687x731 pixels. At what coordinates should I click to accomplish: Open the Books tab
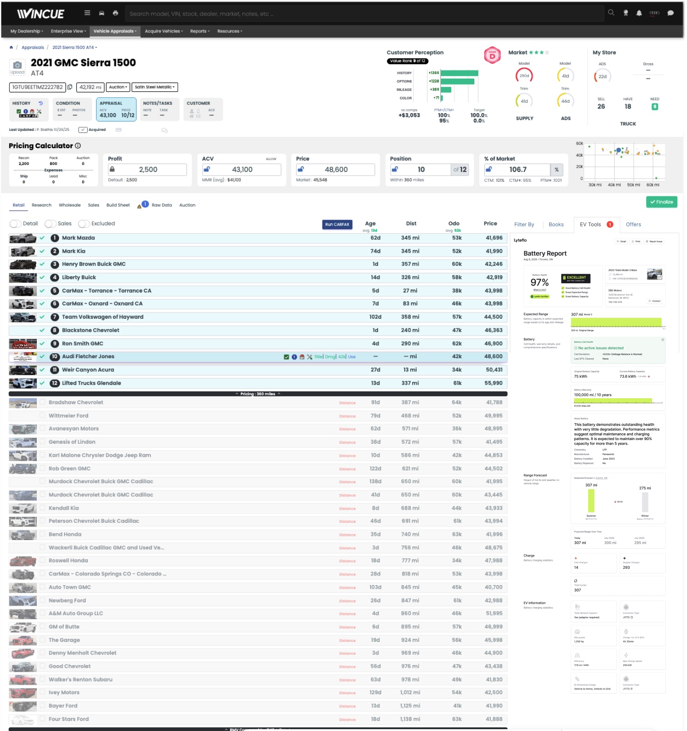[556, 225]
